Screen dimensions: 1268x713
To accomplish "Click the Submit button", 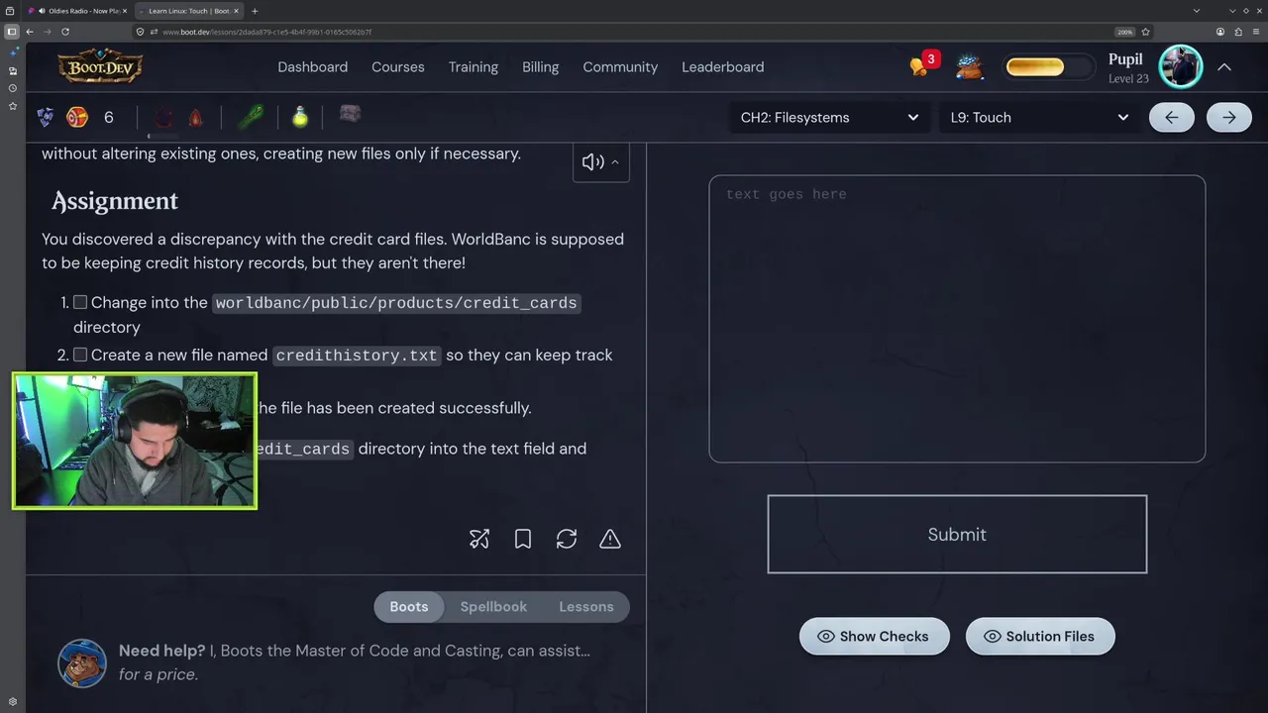I will coord(957,534).
